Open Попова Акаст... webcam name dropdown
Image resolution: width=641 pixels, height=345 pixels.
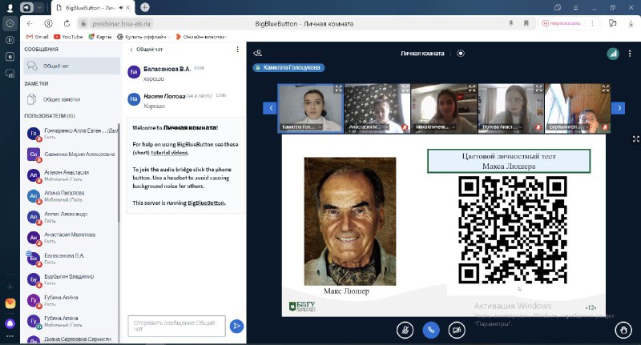tap(502, 127)
